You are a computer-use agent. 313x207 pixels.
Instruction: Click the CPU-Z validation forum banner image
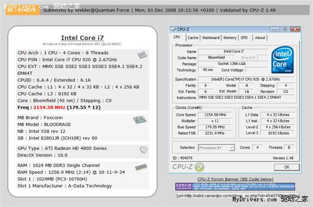(235, 187)
